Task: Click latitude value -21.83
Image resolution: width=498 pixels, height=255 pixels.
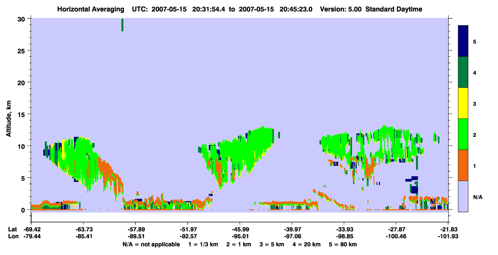Action: coord(448,229)
